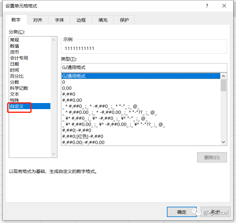This screenshot has width=236, height=223.
Task: Select 自定义 category
Action: point(30,106)
